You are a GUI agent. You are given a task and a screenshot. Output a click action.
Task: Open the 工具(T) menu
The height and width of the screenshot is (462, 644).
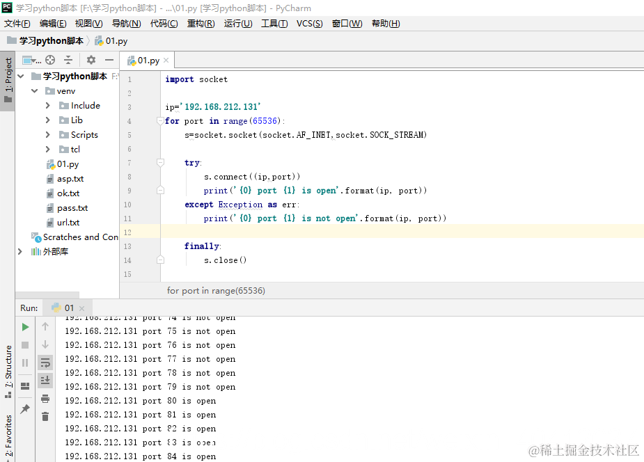274,24
